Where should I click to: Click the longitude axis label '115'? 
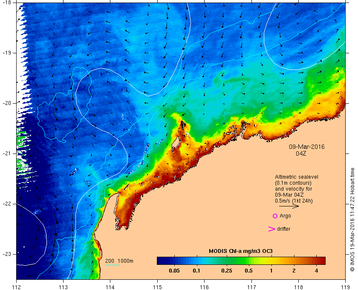tap(157, 287)
